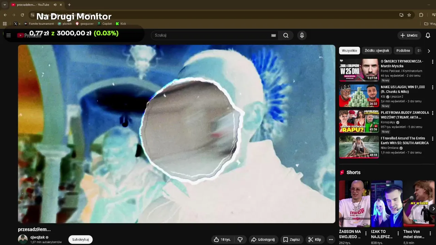The image size is (436, 245).
Task: Open the PLATFROMA BUDDY ZAWIODŁA thumbnail
Action: click(359, 121)
